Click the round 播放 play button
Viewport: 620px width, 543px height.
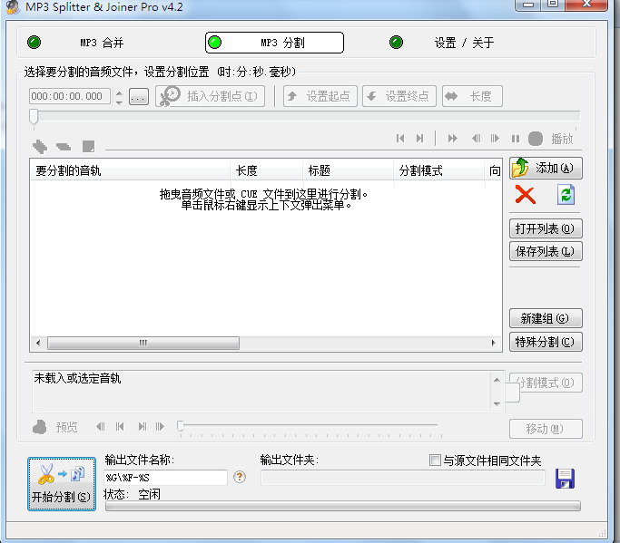[x=536, y=139]
